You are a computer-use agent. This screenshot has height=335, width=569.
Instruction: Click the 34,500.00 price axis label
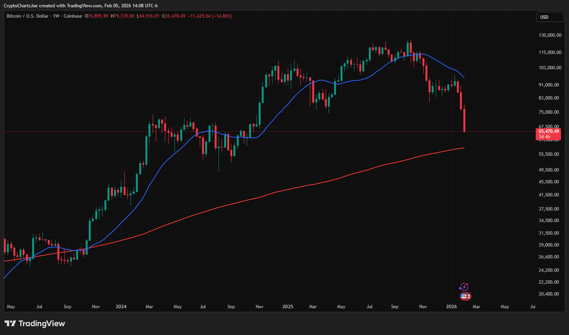pos(550,221)
